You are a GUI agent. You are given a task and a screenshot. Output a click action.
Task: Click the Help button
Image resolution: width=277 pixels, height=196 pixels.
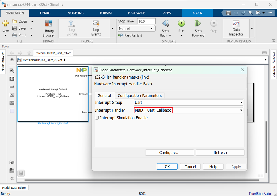click(x=213, y=166)
